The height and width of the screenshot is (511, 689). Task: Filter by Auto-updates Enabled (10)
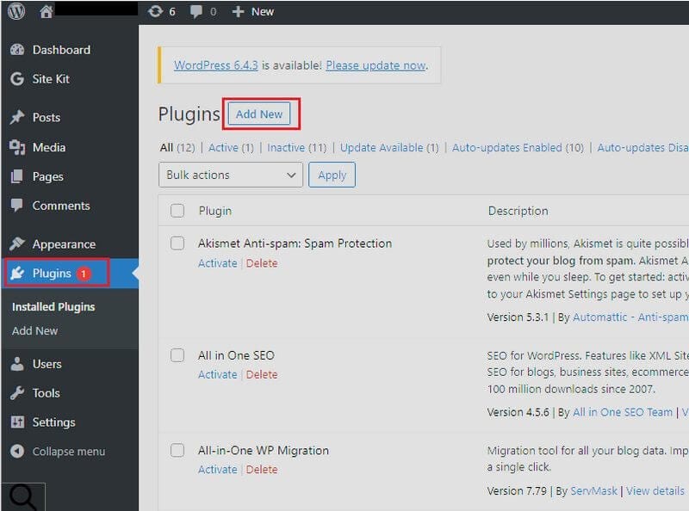click(x=518, y=147)
